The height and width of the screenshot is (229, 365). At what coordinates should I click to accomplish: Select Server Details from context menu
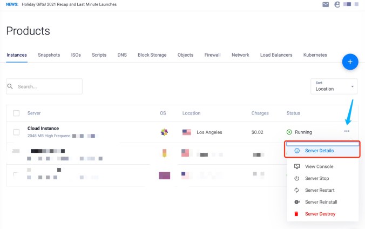pyautogui.click(x=319, y=150)
